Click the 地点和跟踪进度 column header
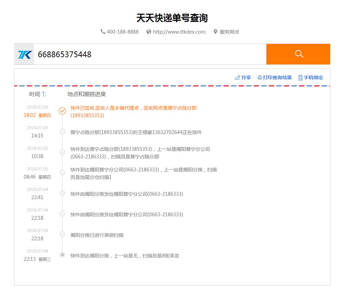 click(x=86, y=94)
